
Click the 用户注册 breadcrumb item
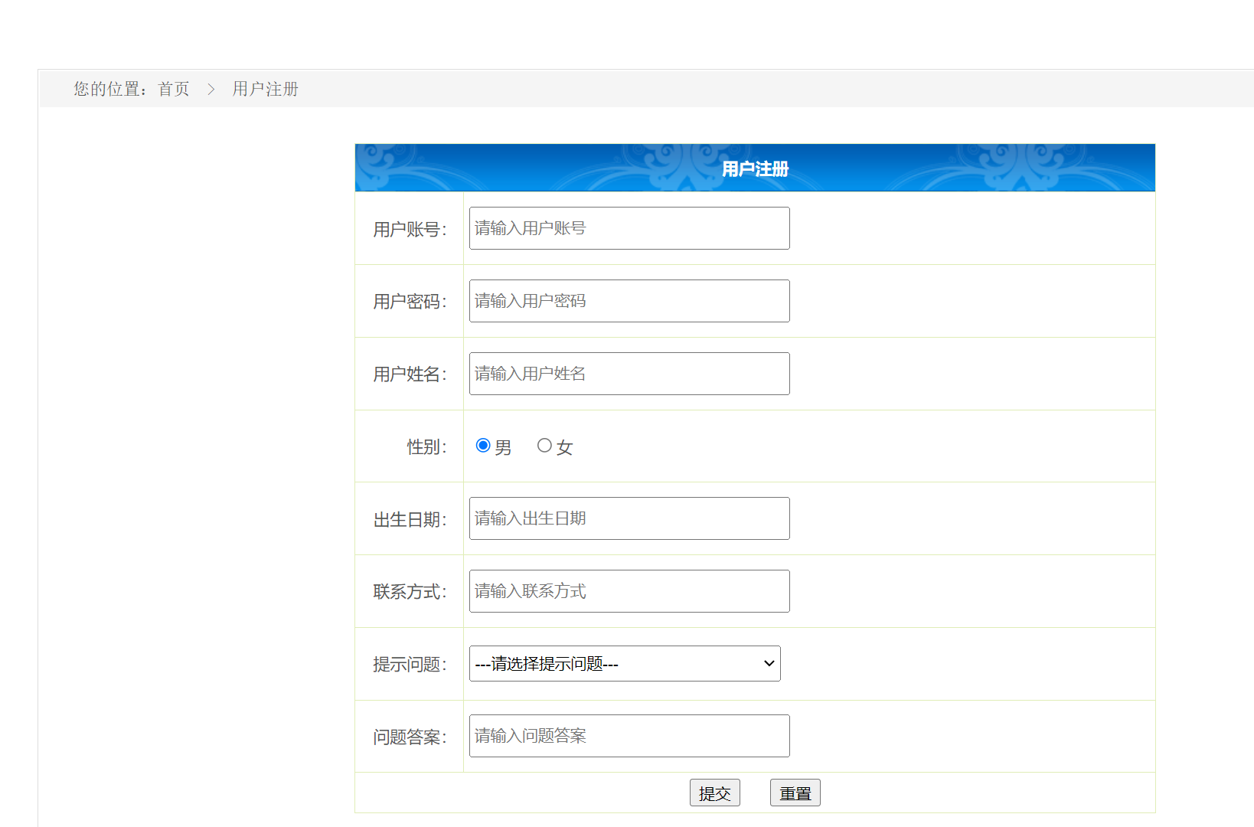265,89
